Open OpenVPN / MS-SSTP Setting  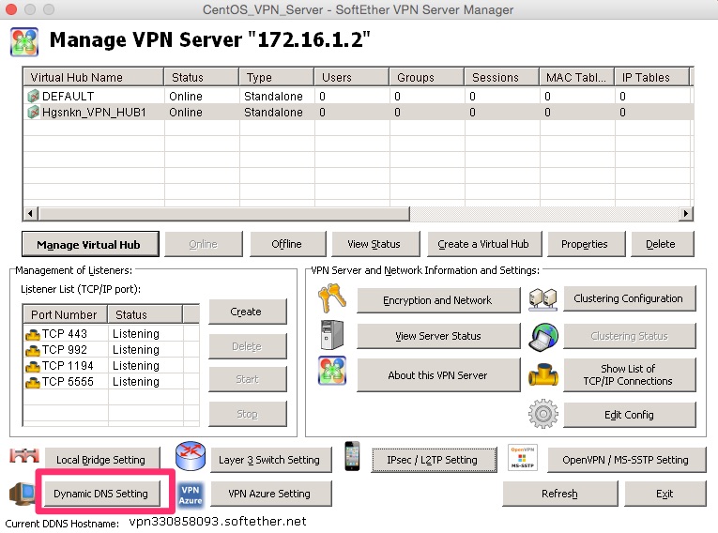point(626,460)
